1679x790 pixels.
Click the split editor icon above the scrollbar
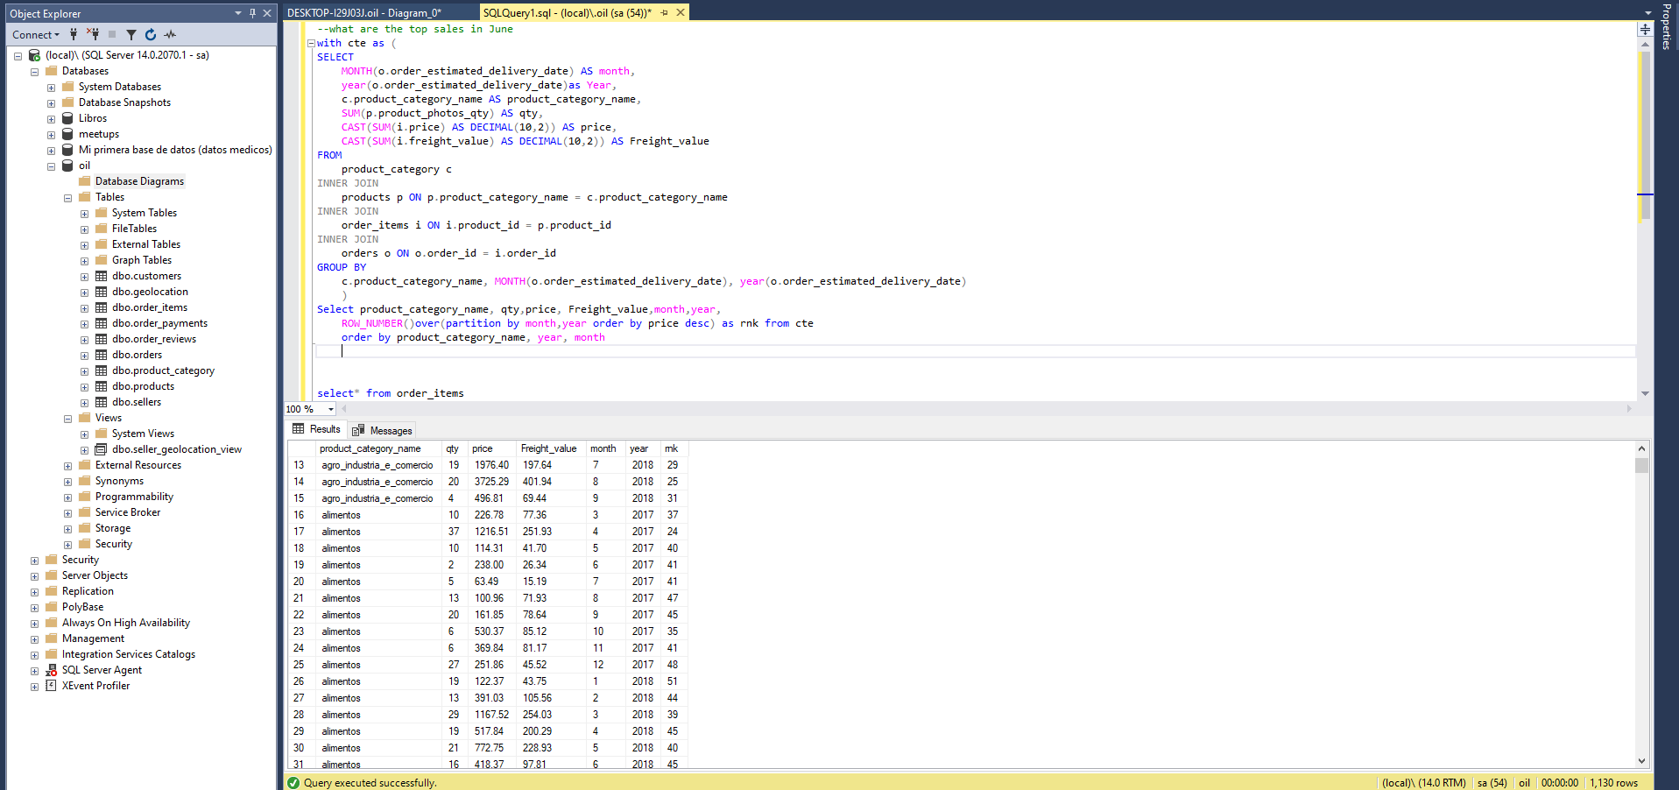[x=1645, y=30]
